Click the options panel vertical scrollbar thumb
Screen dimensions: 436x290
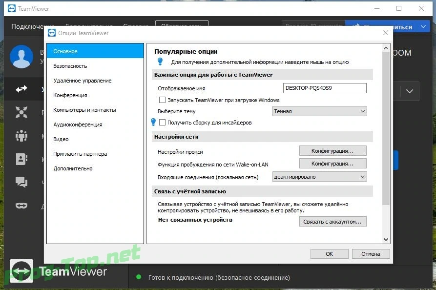(x=386, y=128)
